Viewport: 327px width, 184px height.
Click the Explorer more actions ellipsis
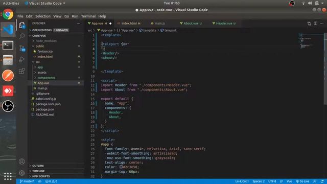click(x=78, y=24)
